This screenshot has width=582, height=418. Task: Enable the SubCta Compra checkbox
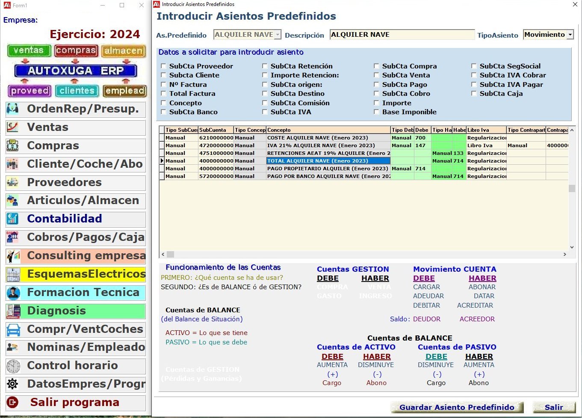click(x=376, y=66)
